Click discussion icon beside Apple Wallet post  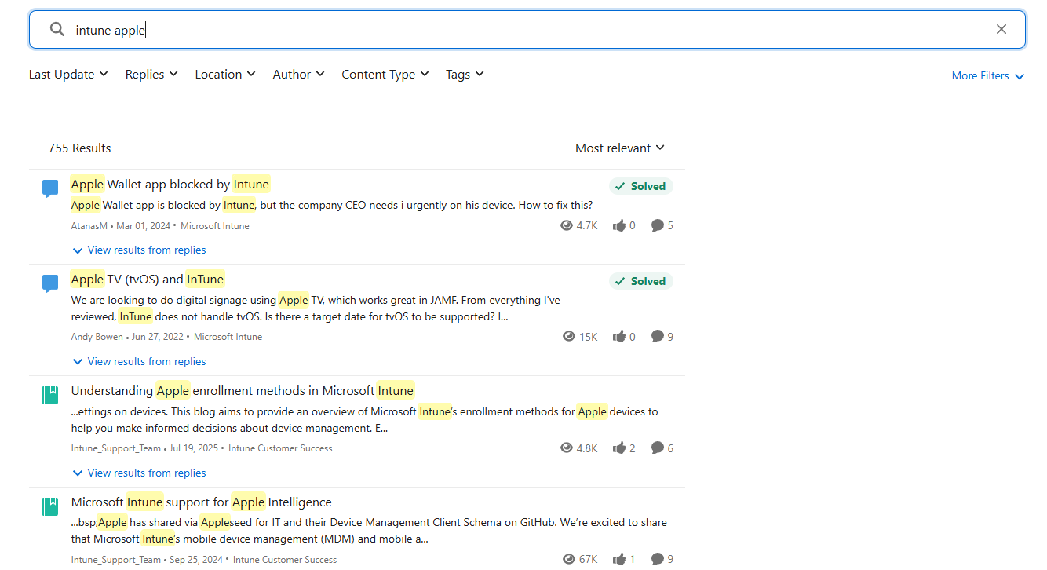pos(50,188)
